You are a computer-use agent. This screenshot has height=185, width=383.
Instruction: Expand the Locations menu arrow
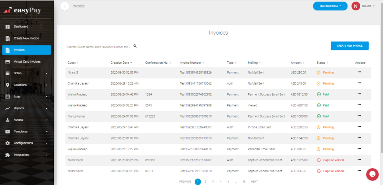point(47,85)
